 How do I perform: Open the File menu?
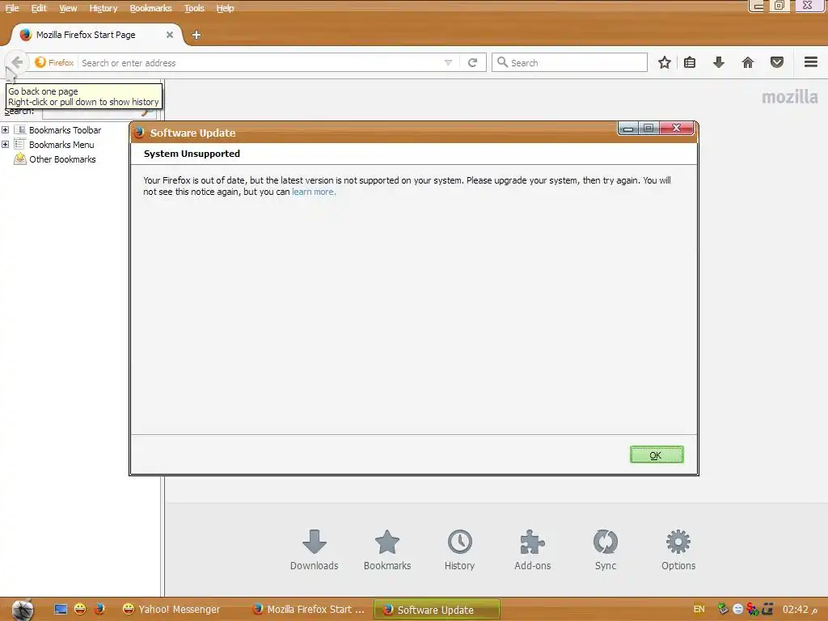tap(12, 8)
